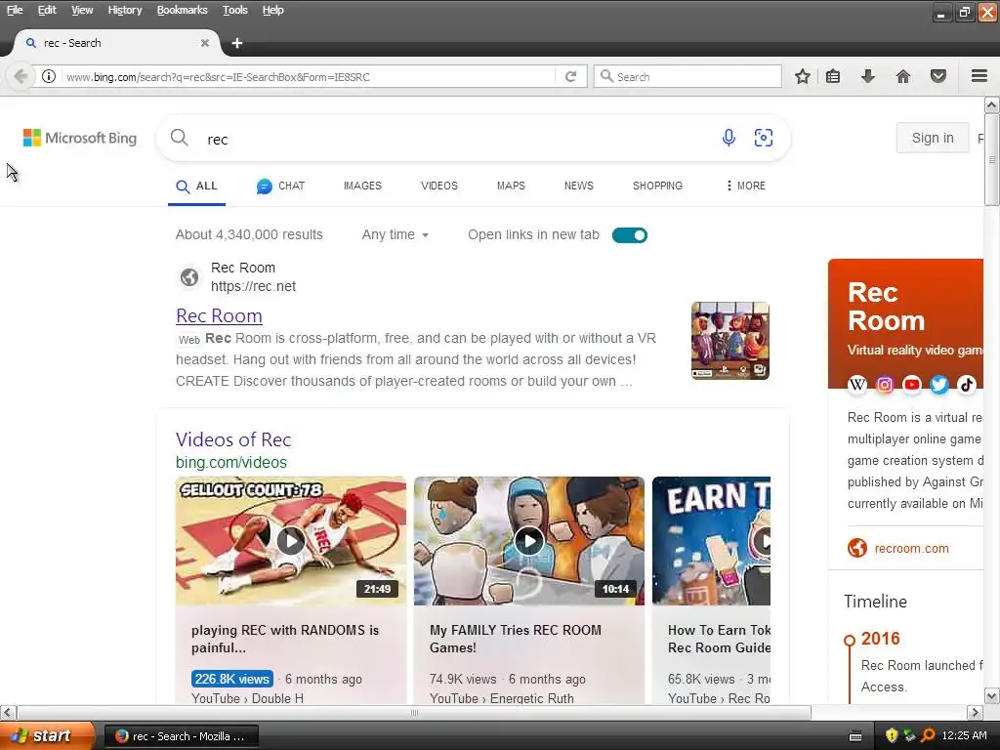1000x750 pixels.
Task: Open Rec Room Instagram icon
Action: [x=885, y=384]
